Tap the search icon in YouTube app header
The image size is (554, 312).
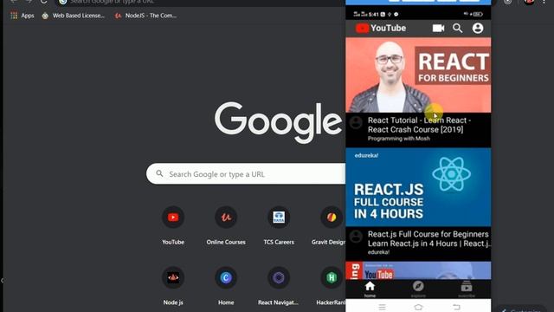click(x=458, y=28)
